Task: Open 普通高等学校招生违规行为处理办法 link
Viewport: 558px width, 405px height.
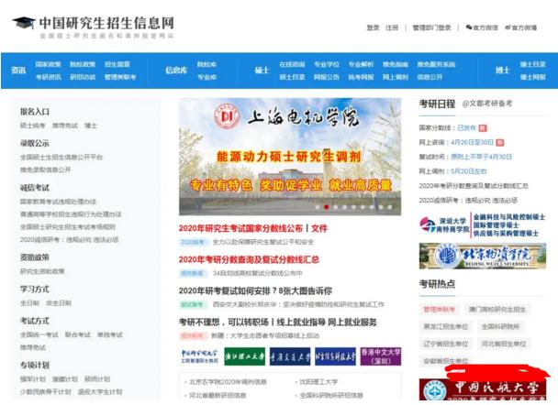Action: pyautogui.click(x=71, y=214)
